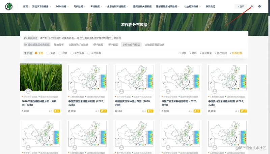270x154 pixels.
Task: Open the 中国重庆玉米种植分布图 title link
Action: click(133, 103)
